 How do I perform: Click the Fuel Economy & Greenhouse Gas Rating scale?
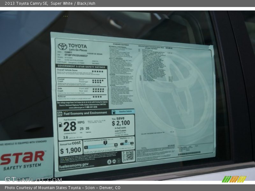pyautogui.click(x=100, y=145)
